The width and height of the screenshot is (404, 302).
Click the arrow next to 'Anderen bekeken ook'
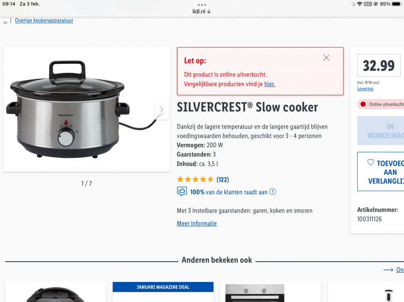tap(388, 270)
